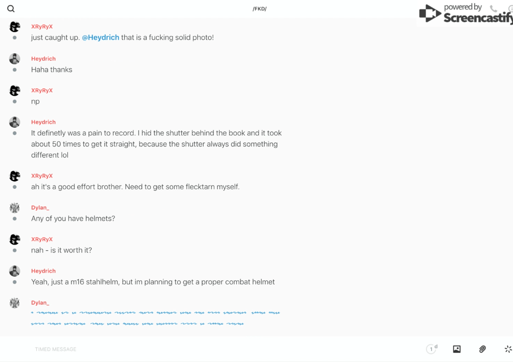Open the search magnifier icon
Image resolution: width=513 pixels, height=362 pixels.
click(11, 9)
